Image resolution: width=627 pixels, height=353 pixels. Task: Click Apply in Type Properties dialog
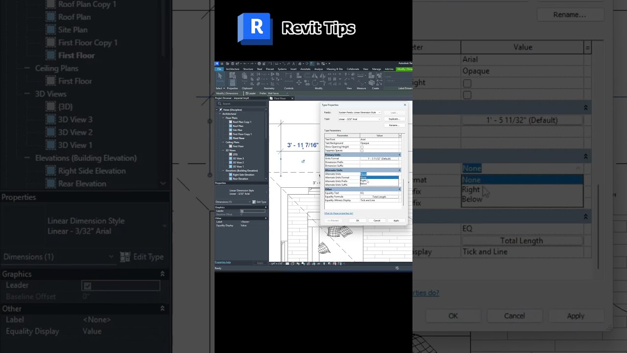coord(396,221)
